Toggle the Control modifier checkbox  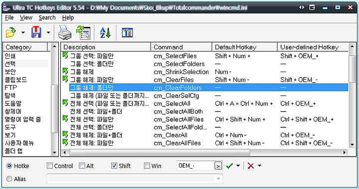point(50,166)
